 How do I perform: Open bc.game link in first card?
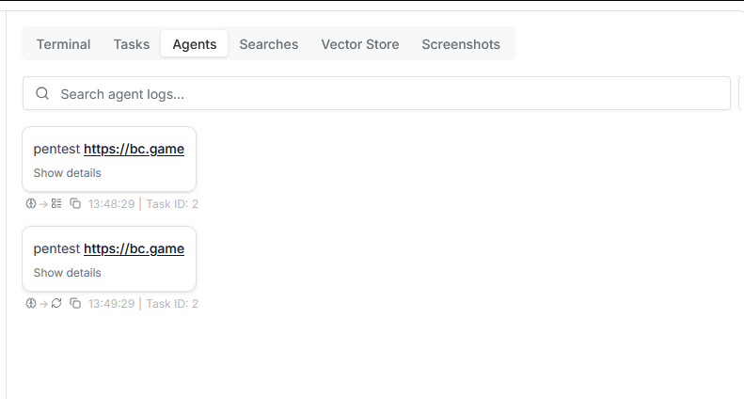point(134,149)
